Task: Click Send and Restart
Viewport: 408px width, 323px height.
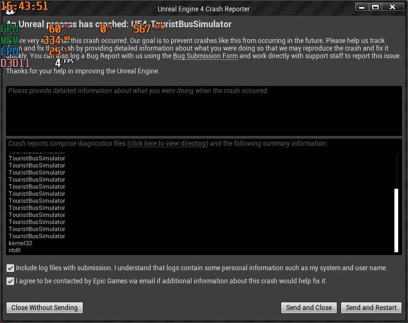Action: click(371, 308)
